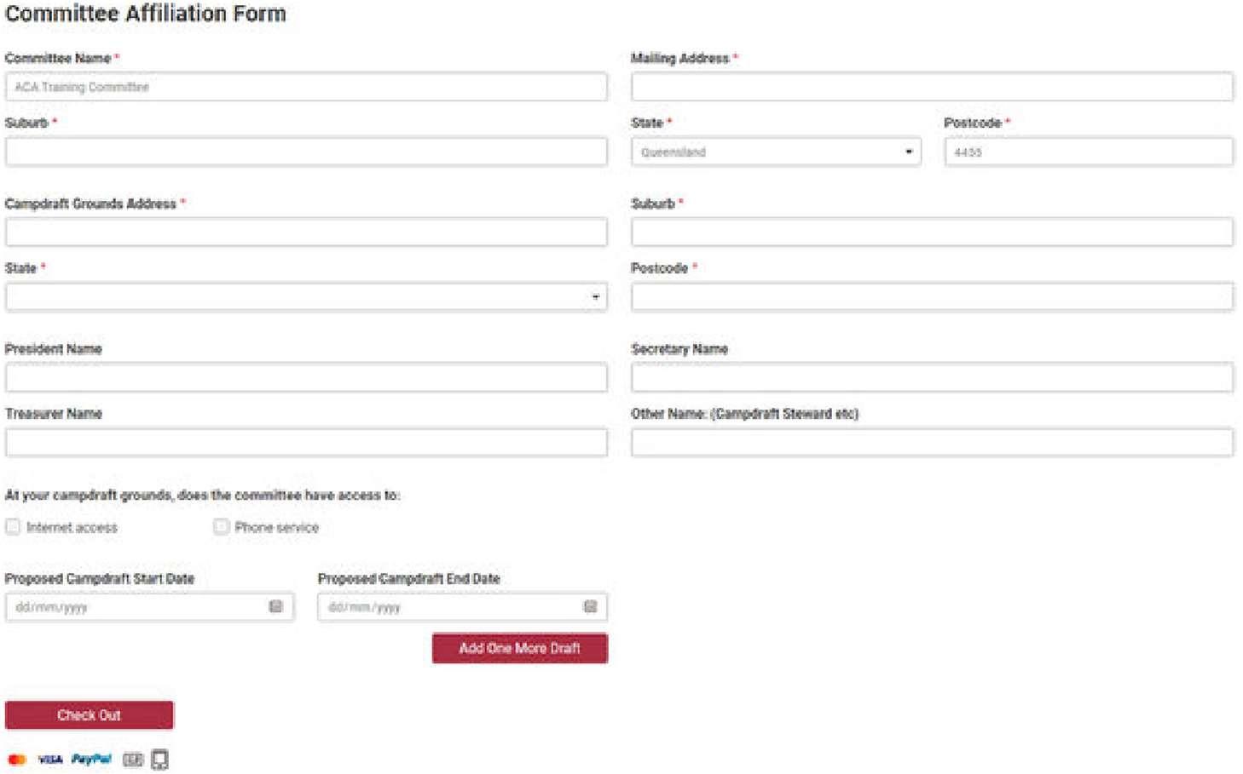Image resolution: width=1243 pixels, height=774 pixels.
Task: Click the mailing Postcode field showing 4455
Action: pyautogui.click(x=1088, y=152)
